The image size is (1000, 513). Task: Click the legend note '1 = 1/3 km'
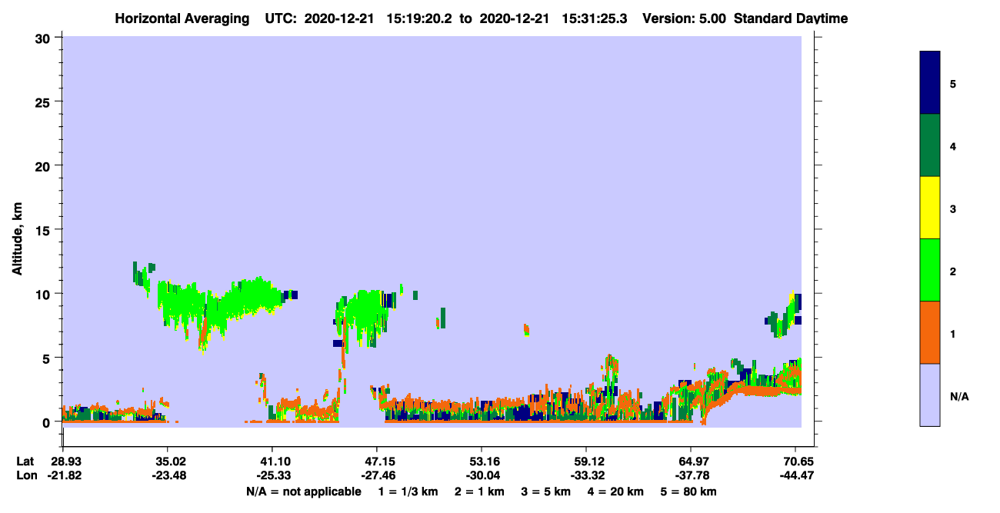click(x=408, y=491)
